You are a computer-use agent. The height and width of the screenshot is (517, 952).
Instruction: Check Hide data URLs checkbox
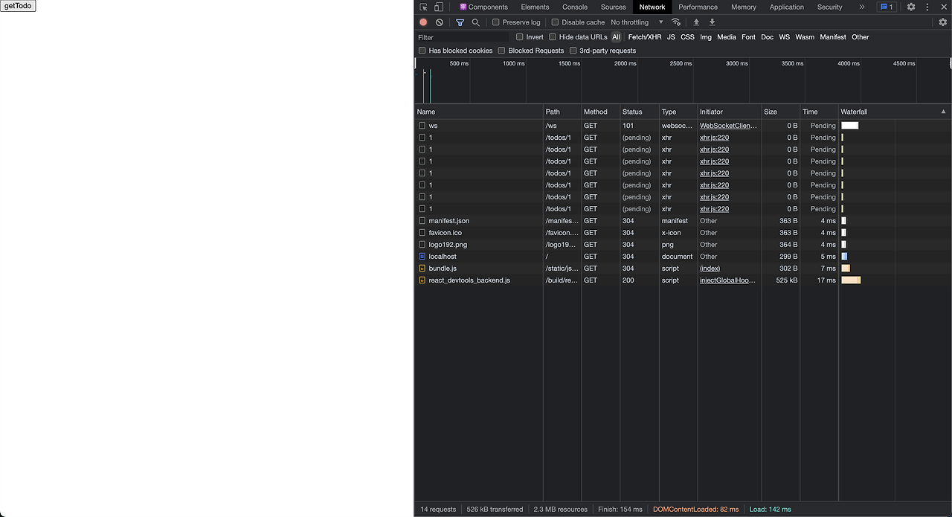pyautogui.click(x=553, y=37)
